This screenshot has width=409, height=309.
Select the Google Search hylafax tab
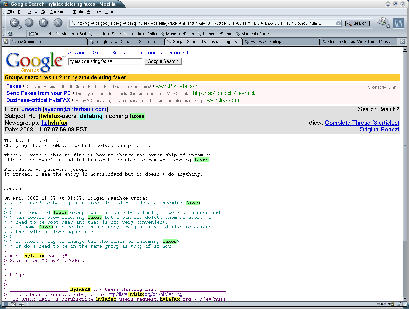pyautogui.click(x=203, y=42)
